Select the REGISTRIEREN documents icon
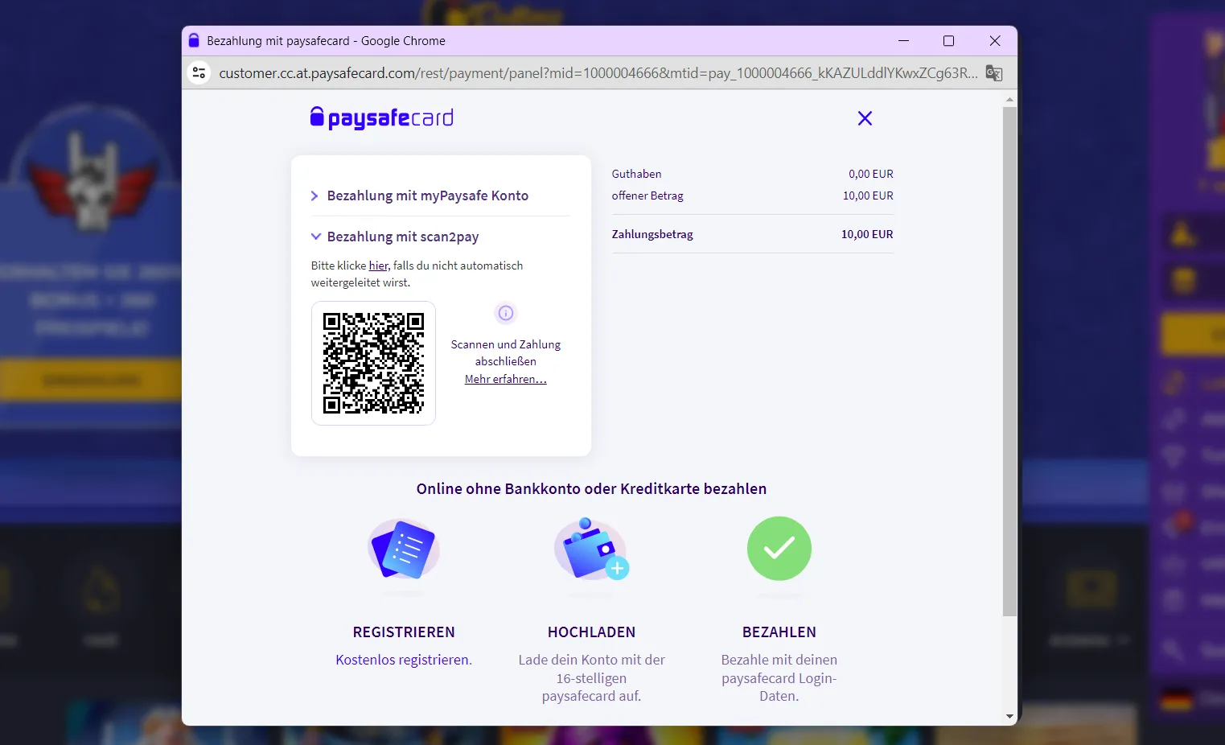This screenshot has height=745, width=1225. [x=403, y=550]
